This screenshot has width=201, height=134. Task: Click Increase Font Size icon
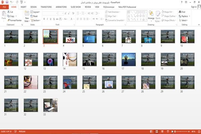(66, 13)
